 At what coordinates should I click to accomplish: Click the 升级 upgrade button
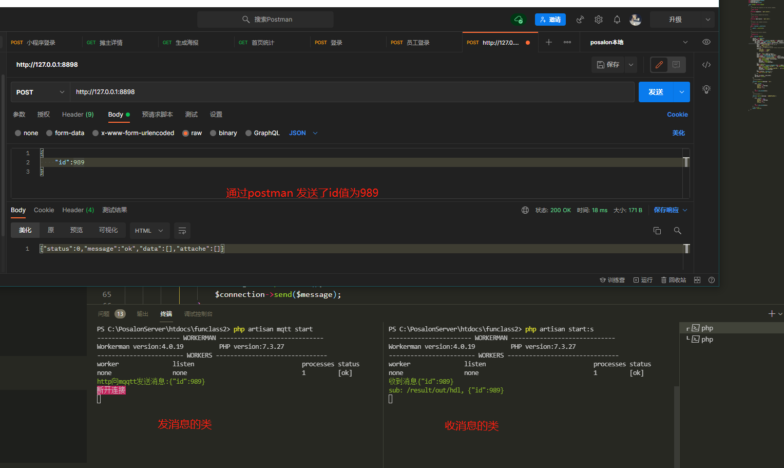pyautogui.click(x=675, y=20)
